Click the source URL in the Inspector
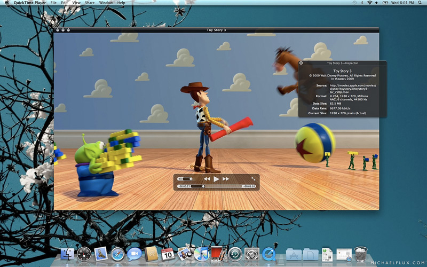This screenshot has height=267, width=427. 353,89
